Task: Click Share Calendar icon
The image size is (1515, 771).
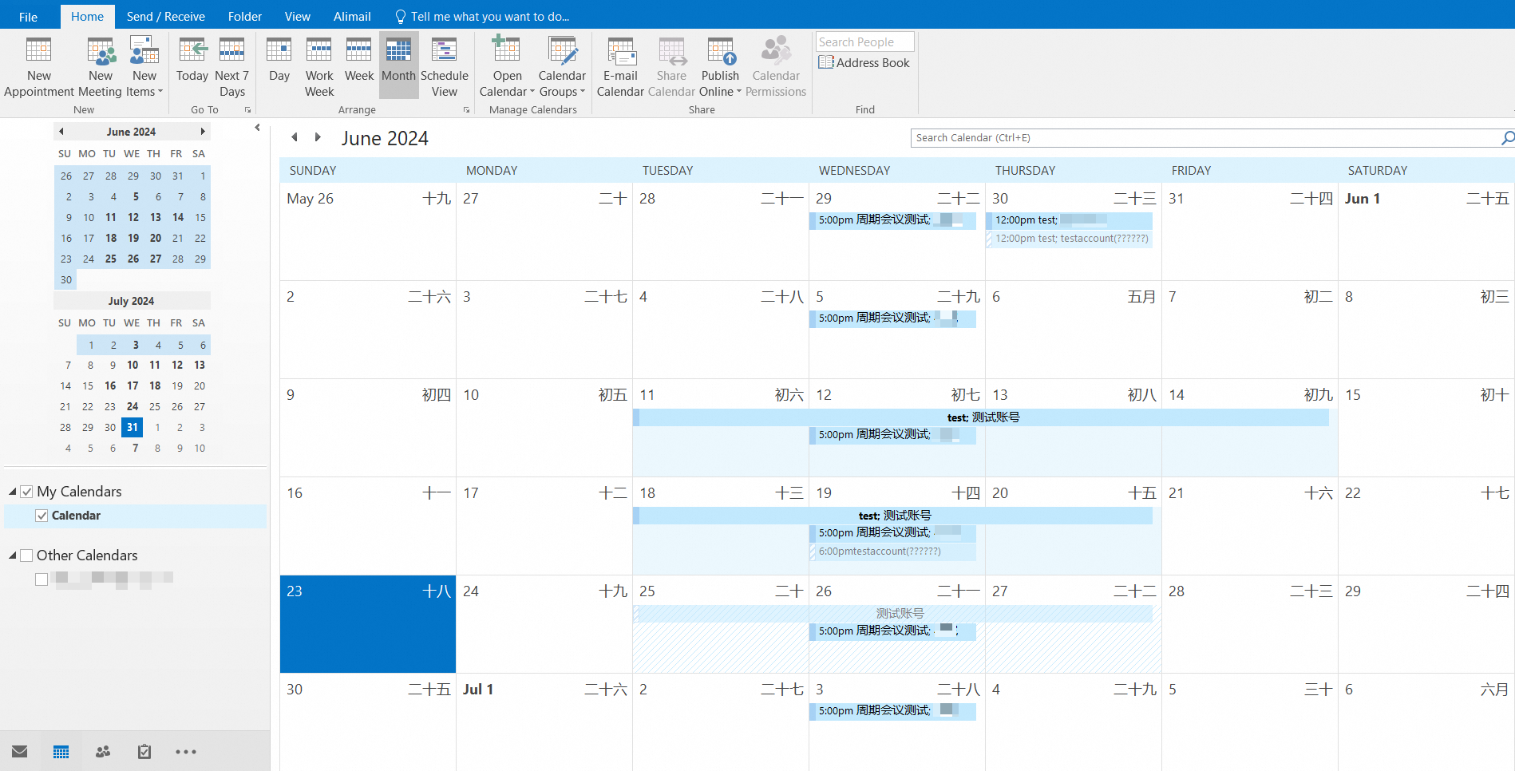Action: (x=671, y=67)
